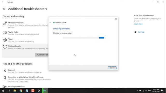Close the Windows Update troubleshooter dialog
The width and height of the screenshot is (166, 93).
[x=116, y=19]
